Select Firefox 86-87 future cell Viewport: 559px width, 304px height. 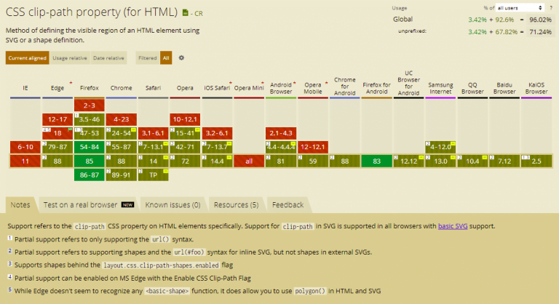click(89, 175)
